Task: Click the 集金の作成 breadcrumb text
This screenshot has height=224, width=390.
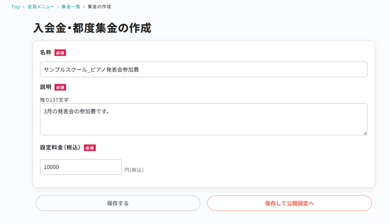Action: click(99, 7)
